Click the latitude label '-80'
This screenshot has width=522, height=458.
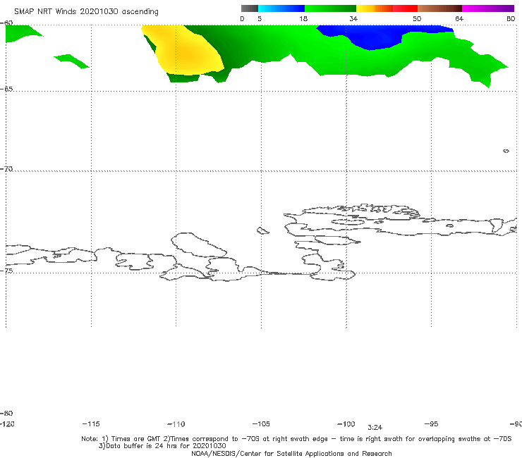tap(6, 413)
